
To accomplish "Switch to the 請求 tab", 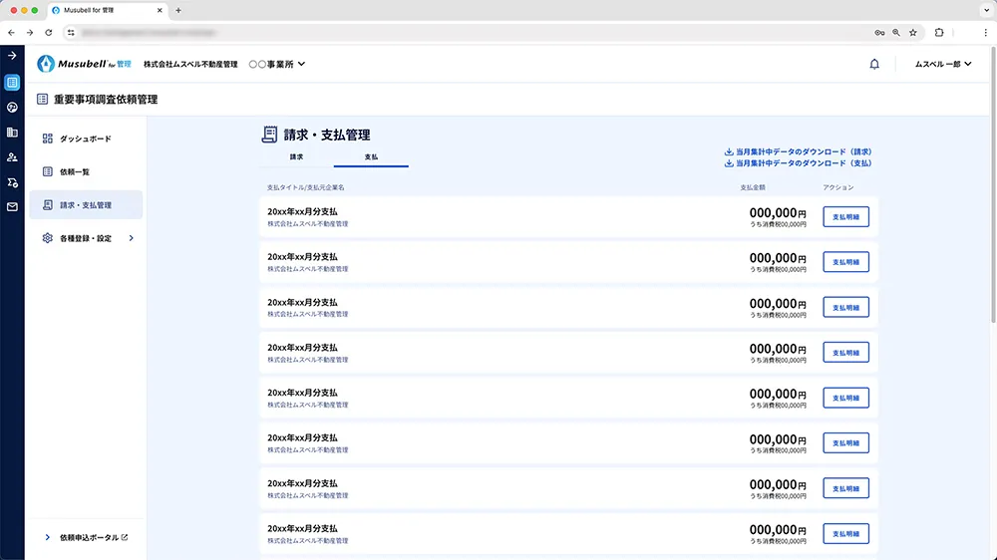I will pos(296,157).
